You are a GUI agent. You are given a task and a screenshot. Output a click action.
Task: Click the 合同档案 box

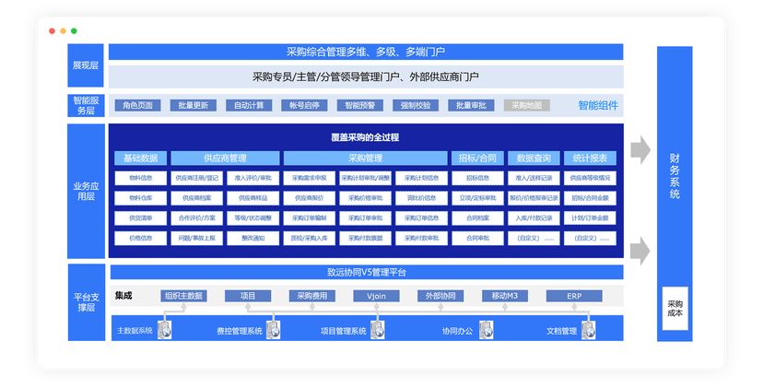(478, 218)
